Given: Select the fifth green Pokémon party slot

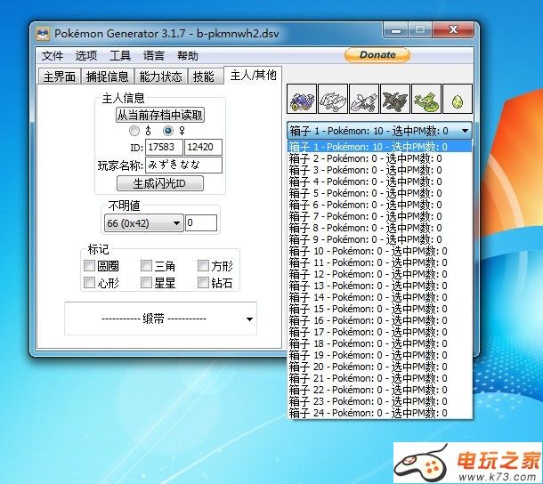Looking at the screenshot, I should [426, 99].
